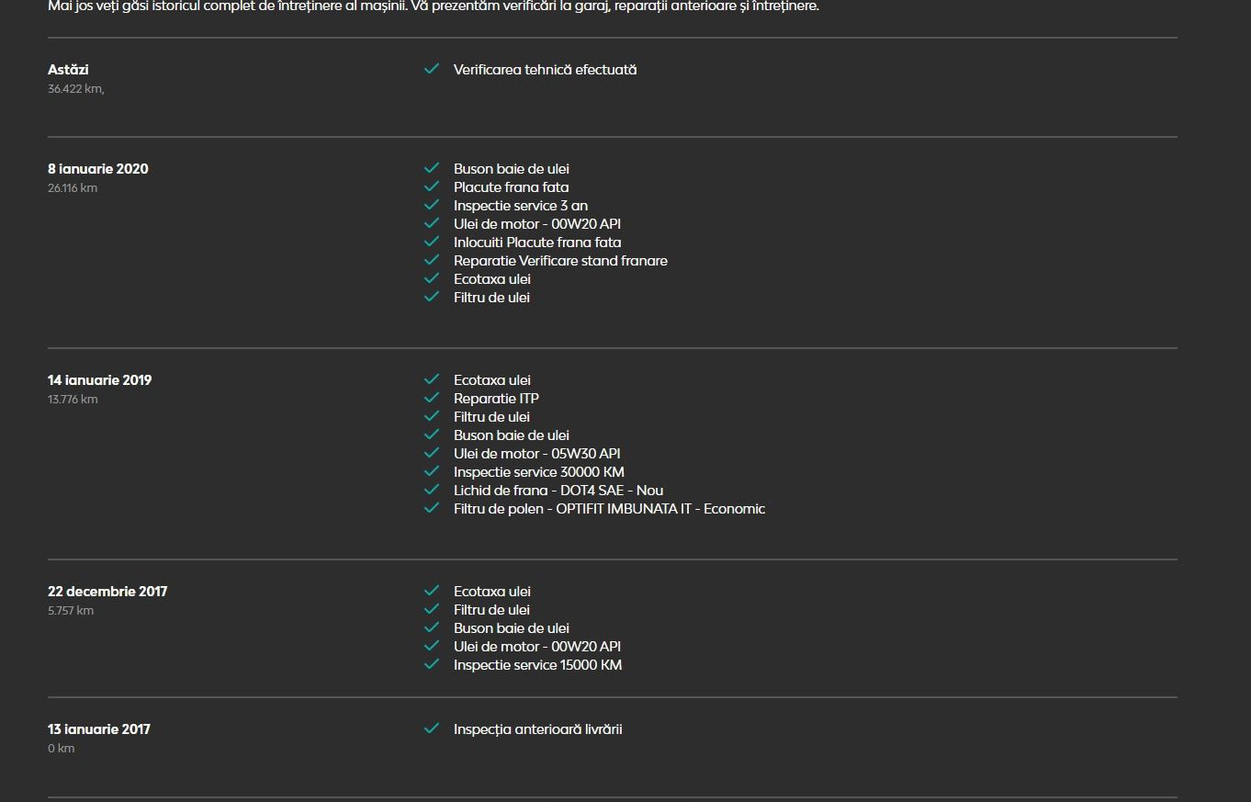Click "Ecotaxa ulei" text under 8 ianuarie 2020

492,279
